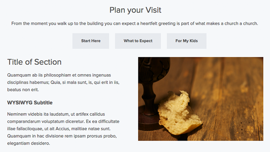
Task: Click the heartfelt greeting intro sentence
Action: [x=135, y=23]
